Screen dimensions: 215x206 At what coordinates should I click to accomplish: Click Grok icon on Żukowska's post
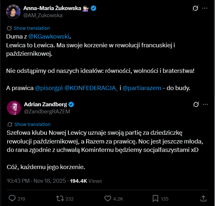195,8
